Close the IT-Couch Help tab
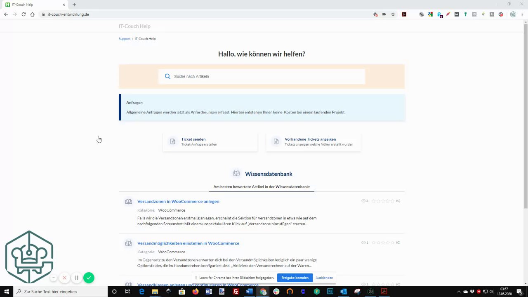528x297 pixels. coord(64,5)
